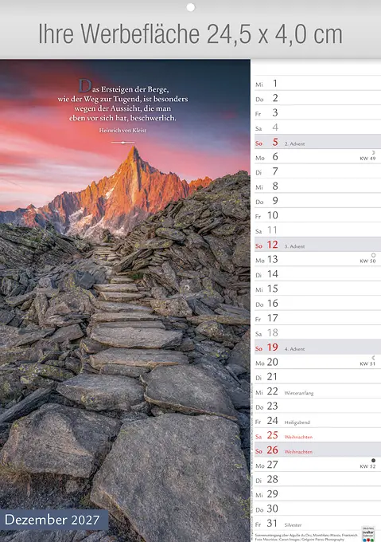Select the "2. Advent" label

click(x=295, y=143)
